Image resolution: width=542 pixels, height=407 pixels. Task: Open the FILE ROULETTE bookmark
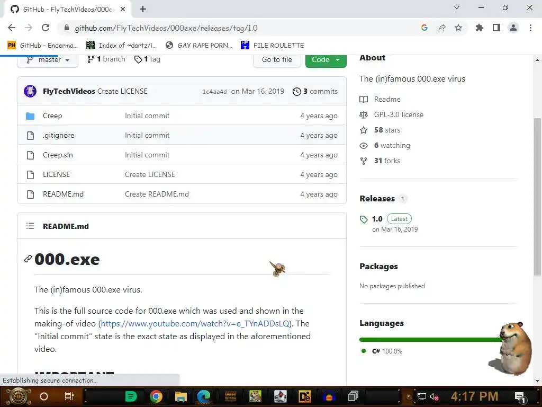[273, 46]
